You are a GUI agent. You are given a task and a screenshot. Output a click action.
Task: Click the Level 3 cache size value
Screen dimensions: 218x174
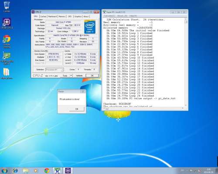(81, 63)
